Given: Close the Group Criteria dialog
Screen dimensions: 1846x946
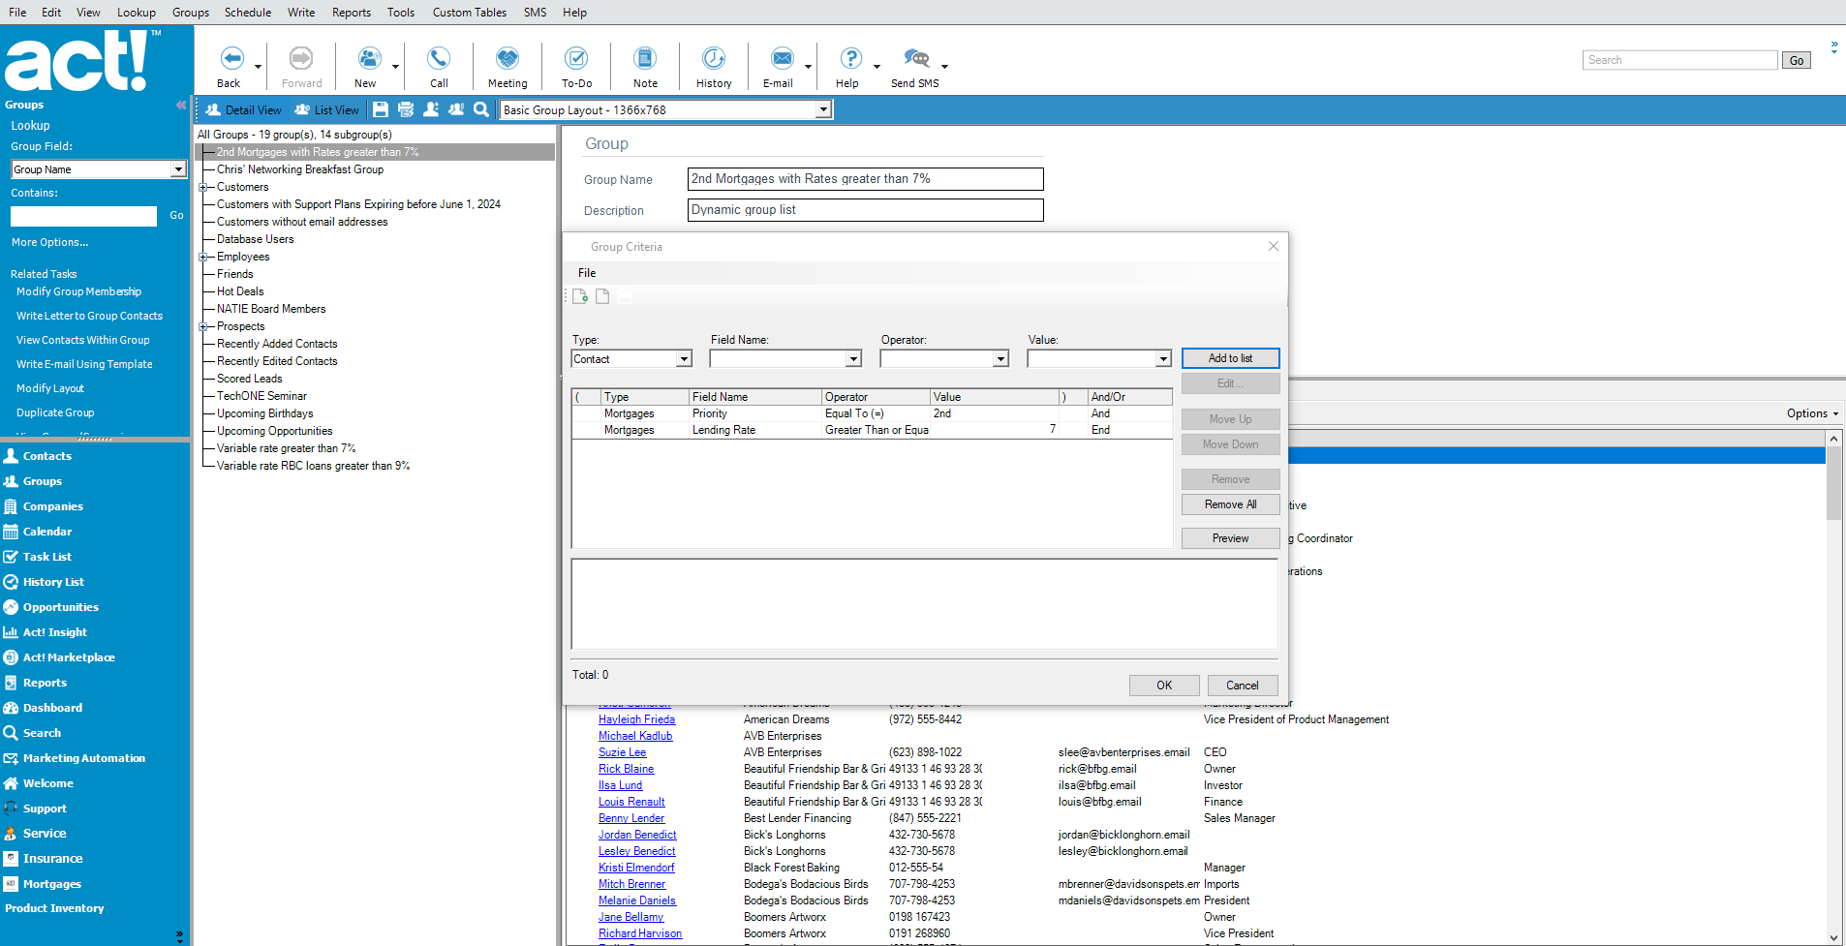Looking at the screenshot, I should (1274, 247).
